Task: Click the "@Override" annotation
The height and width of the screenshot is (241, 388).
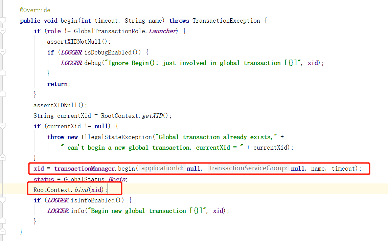Action: pos(35,10)
